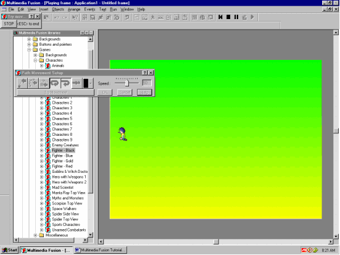
Task: Toggle the reverse at end option
Action: coord(65,83)
